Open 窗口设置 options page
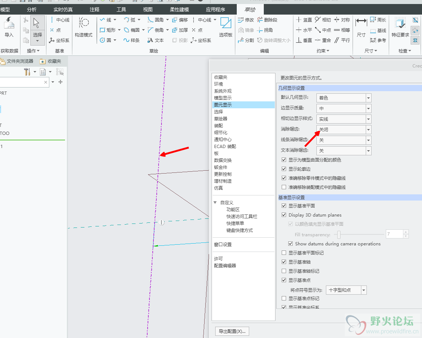Image resolution: width=422 pixels, height=338 pixels. [x=223, y=245]
